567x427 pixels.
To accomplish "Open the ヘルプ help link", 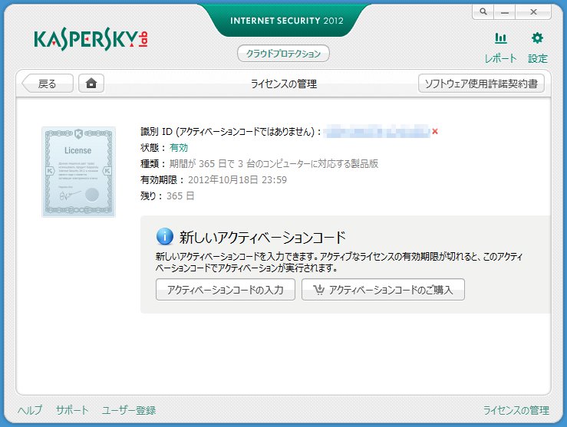I will click(x=30, y=410).
